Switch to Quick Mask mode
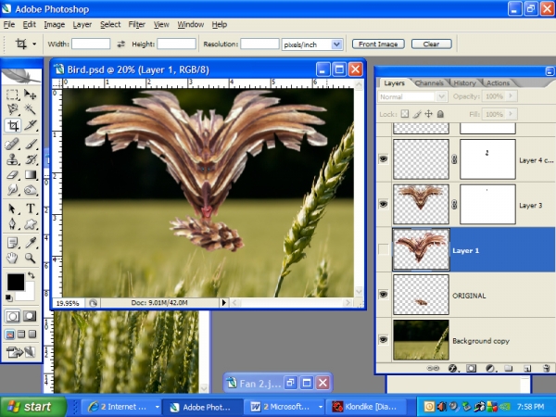556x417 pixels. pyautogui.click(x=30, y=316)
